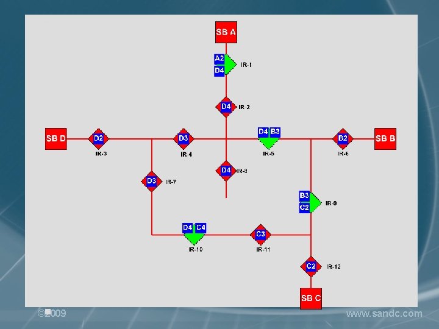Select the D4 diamond at IR-8
This screenshot has height=329, width=439.
226,171
